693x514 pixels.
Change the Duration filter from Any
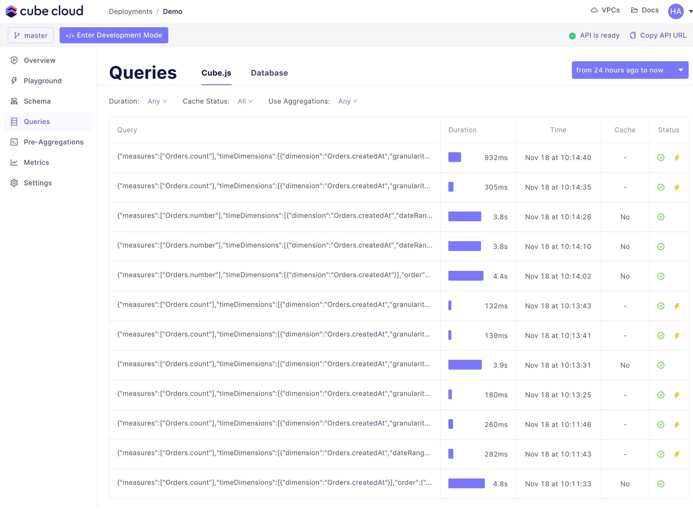[157, 101]
